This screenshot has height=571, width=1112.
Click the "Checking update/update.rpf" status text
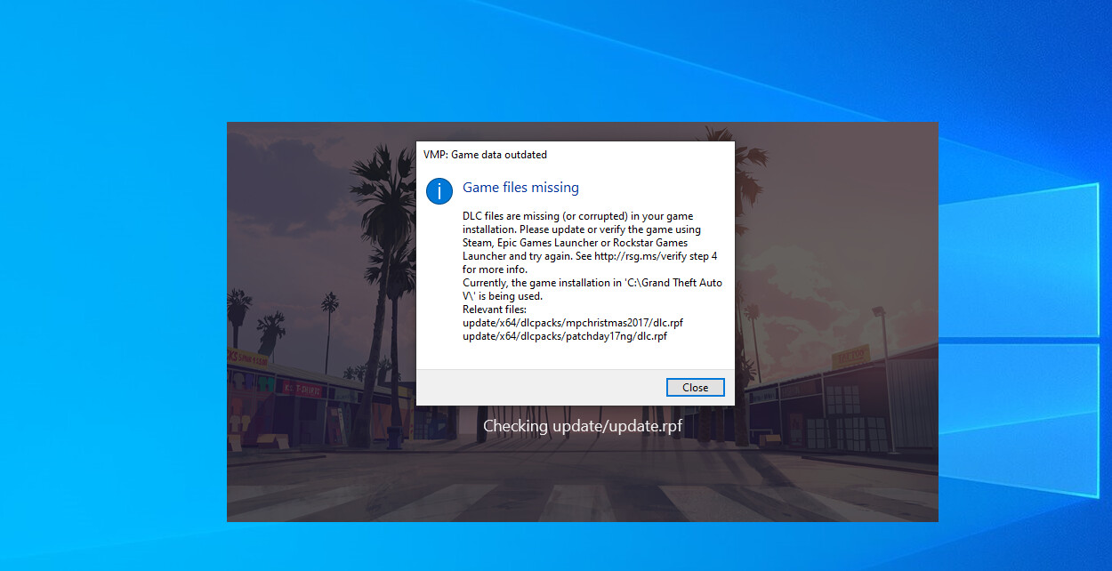click(583, 426)
